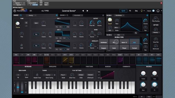Copy Engine 2 settings icon
The height and width of the screenshot is (98, 175).
67,15
